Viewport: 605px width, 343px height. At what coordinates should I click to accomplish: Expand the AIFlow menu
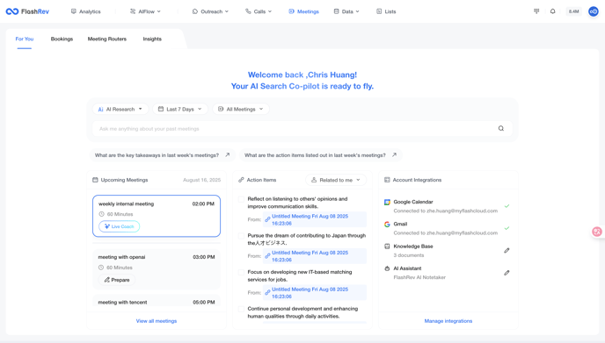pos(145,11)
